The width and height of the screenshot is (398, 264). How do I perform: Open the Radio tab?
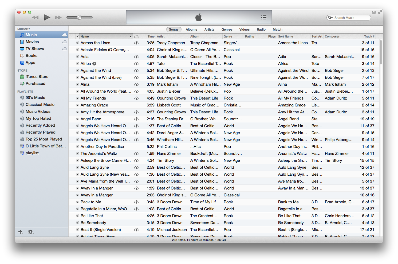coord(261,30)
